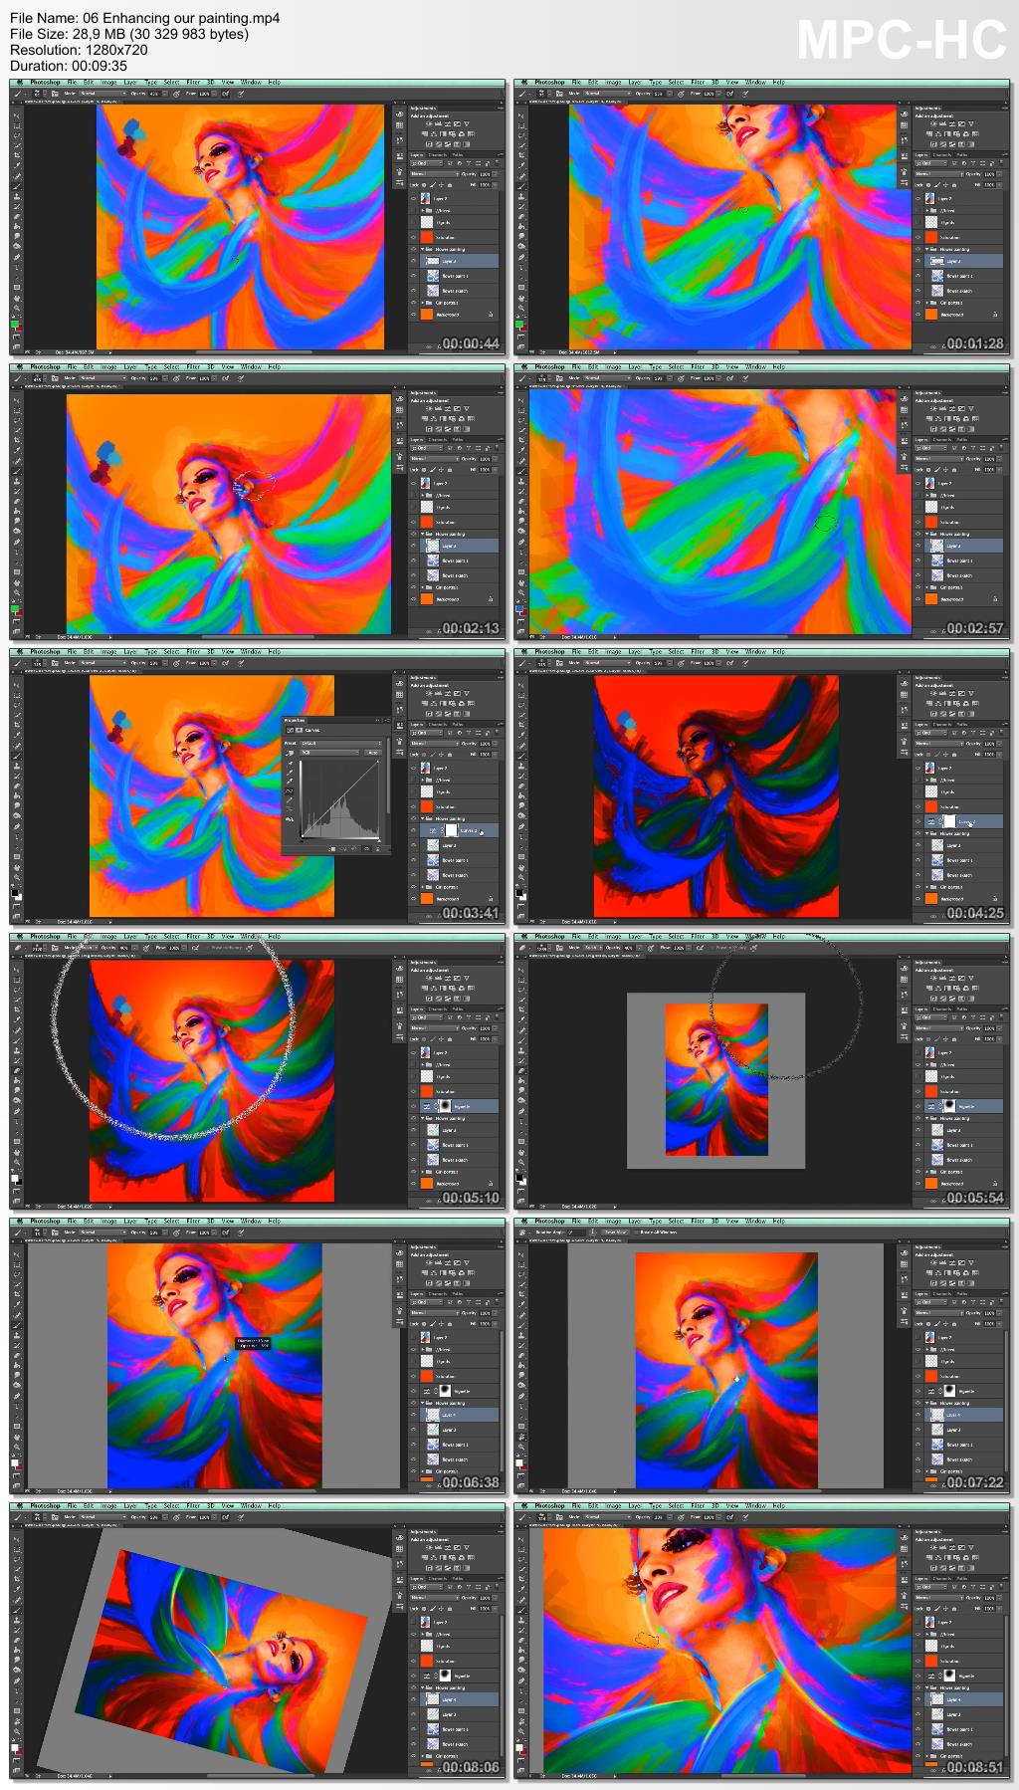Open Layer menu in the 00:04:25 frame

(634, 651)
